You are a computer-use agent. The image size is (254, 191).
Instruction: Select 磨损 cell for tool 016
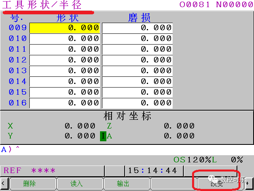pos(137,103)
